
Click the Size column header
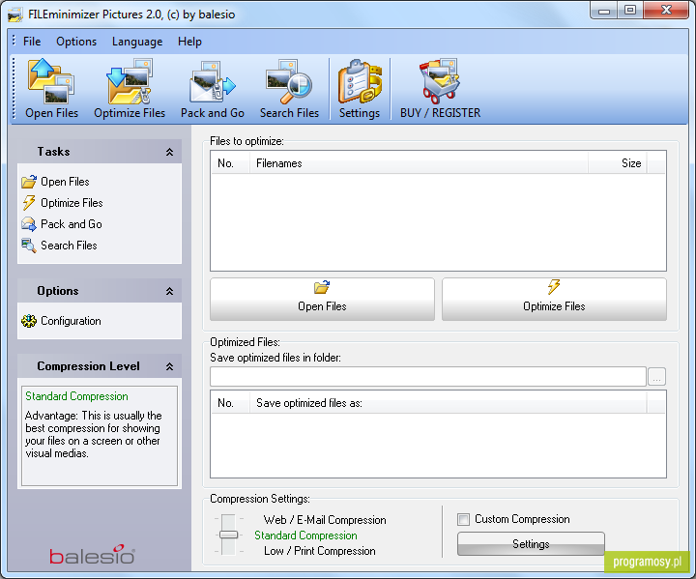click(618, 163)
